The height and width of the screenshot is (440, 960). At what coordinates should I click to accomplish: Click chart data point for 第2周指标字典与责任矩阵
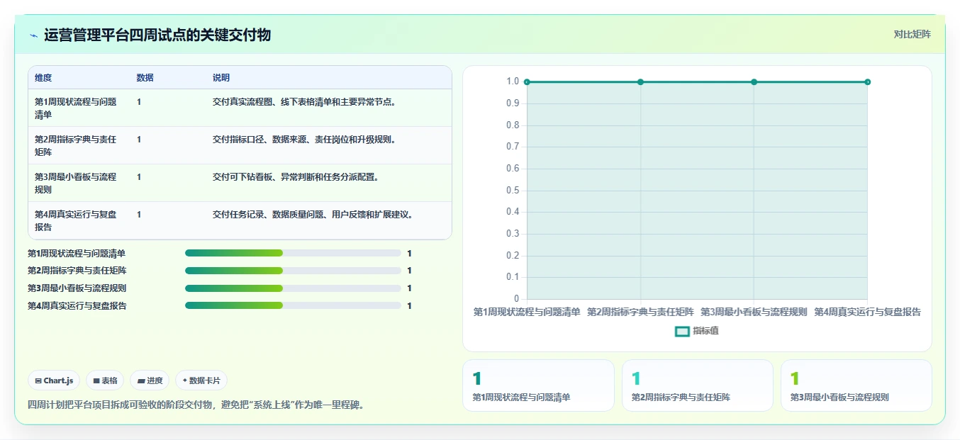point(640,82)
